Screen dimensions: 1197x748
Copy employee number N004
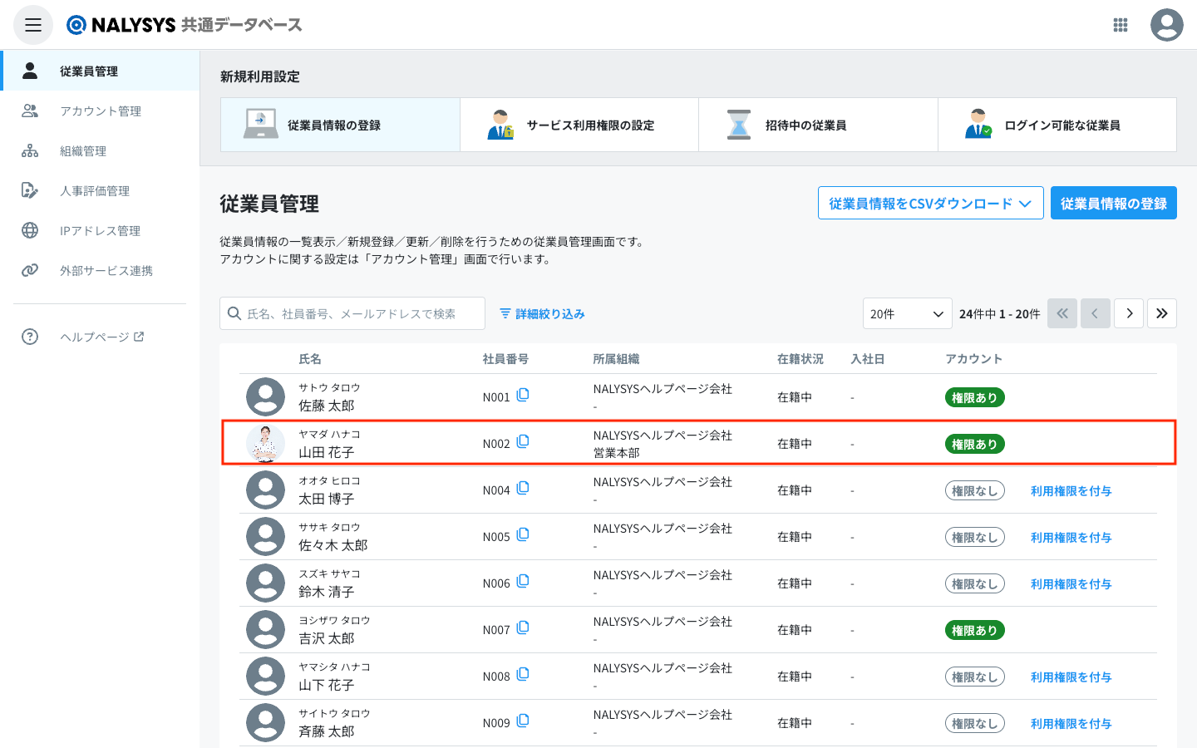tap(523, 489)
